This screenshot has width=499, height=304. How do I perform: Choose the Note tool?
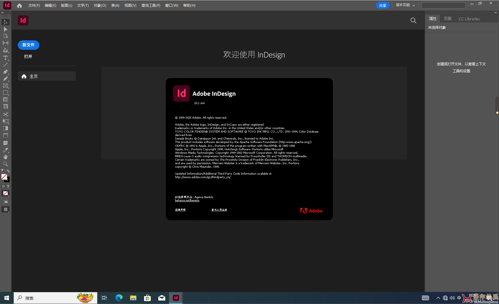[x=6, y=143]
